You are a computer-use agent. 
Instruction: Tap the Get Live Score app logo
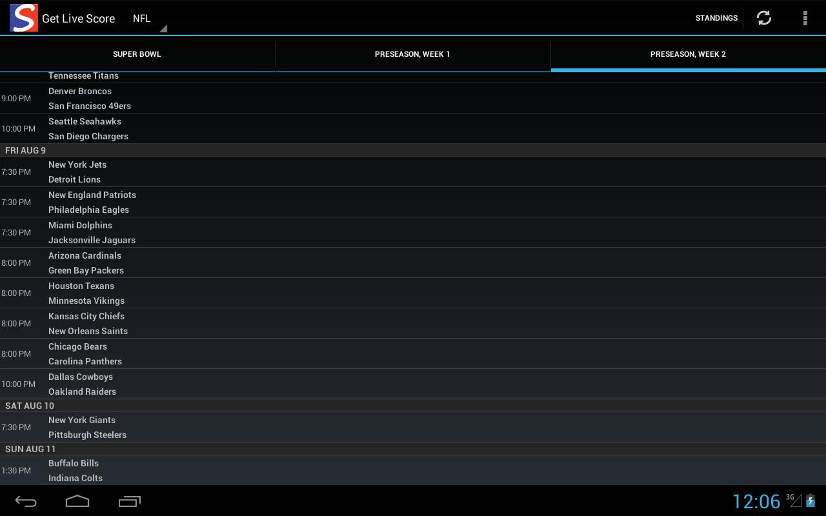click(x=24, y=18)
